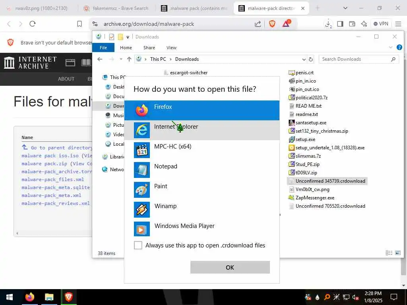This screenshot has height=305, width=407.
Task: Open Brave Rewards triangle icon
Action: tap(286, 23)
